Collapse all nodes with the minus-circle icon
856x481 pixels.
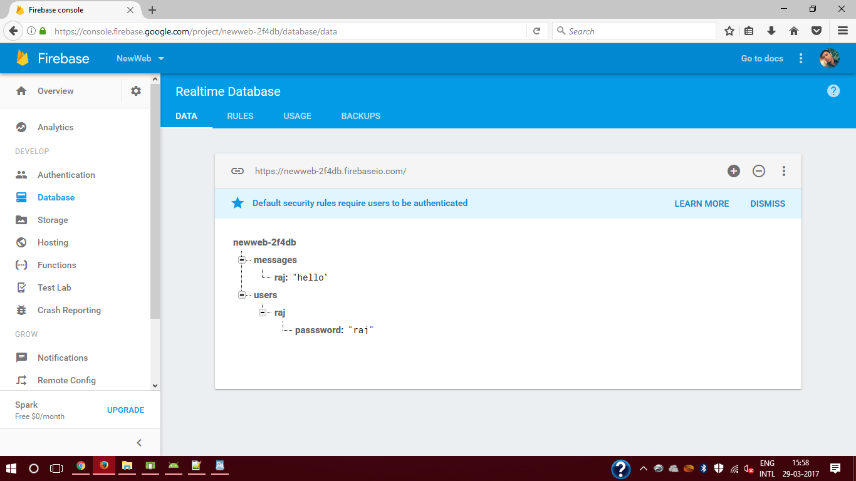[x=759, y=171]
